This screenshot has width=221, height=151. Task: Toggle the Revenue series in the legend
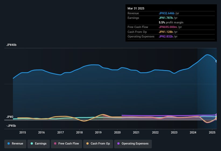[15, 144]
